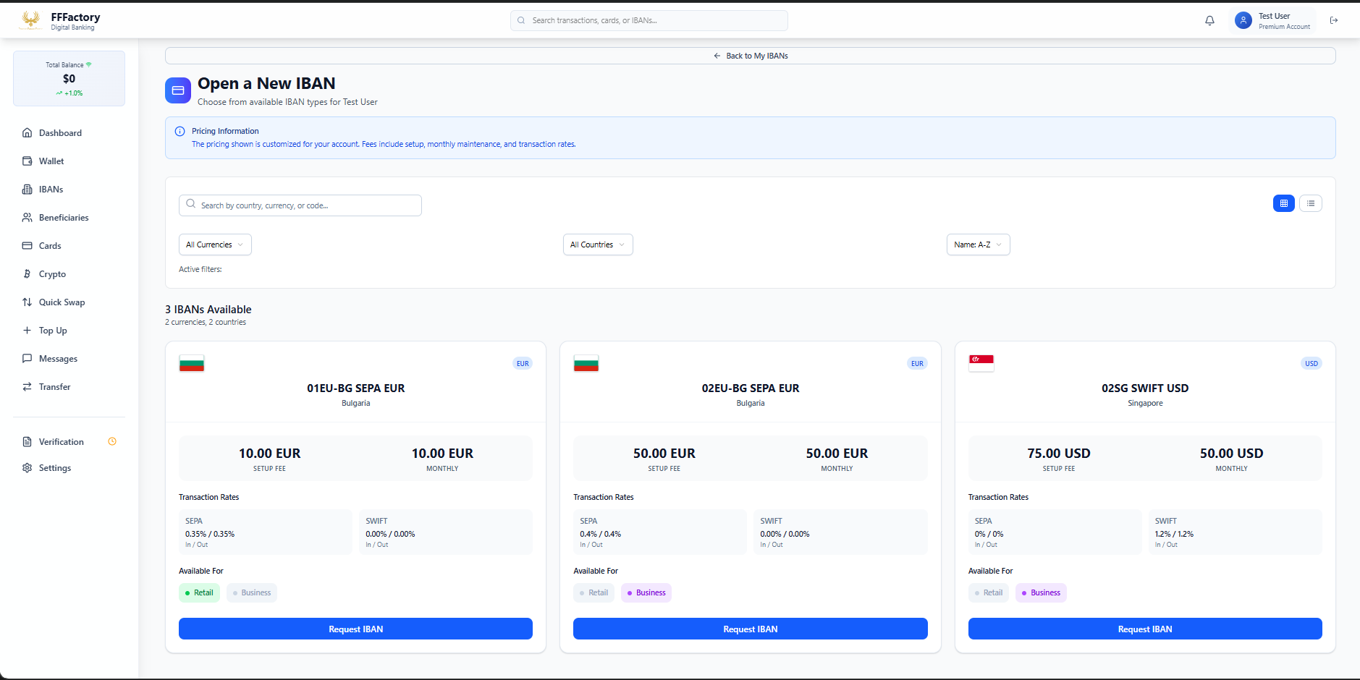Open the All Currencies dropdown
The height and width of the screenshot is (680, 1360).
[x=215, y=245]
